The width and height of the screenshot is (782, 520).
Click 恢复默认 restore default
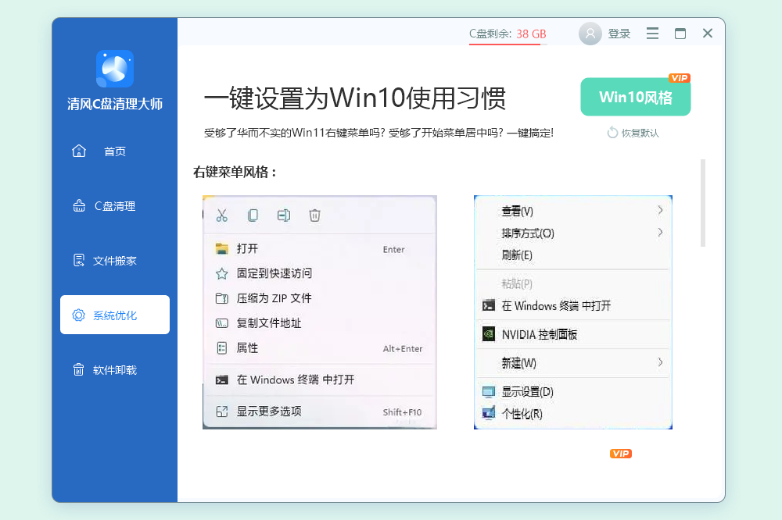(633, 133)
